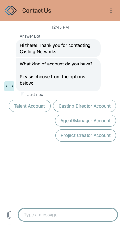Click the 'Just now' message status text
Screen dimensions: 120x225
(35, 95)
